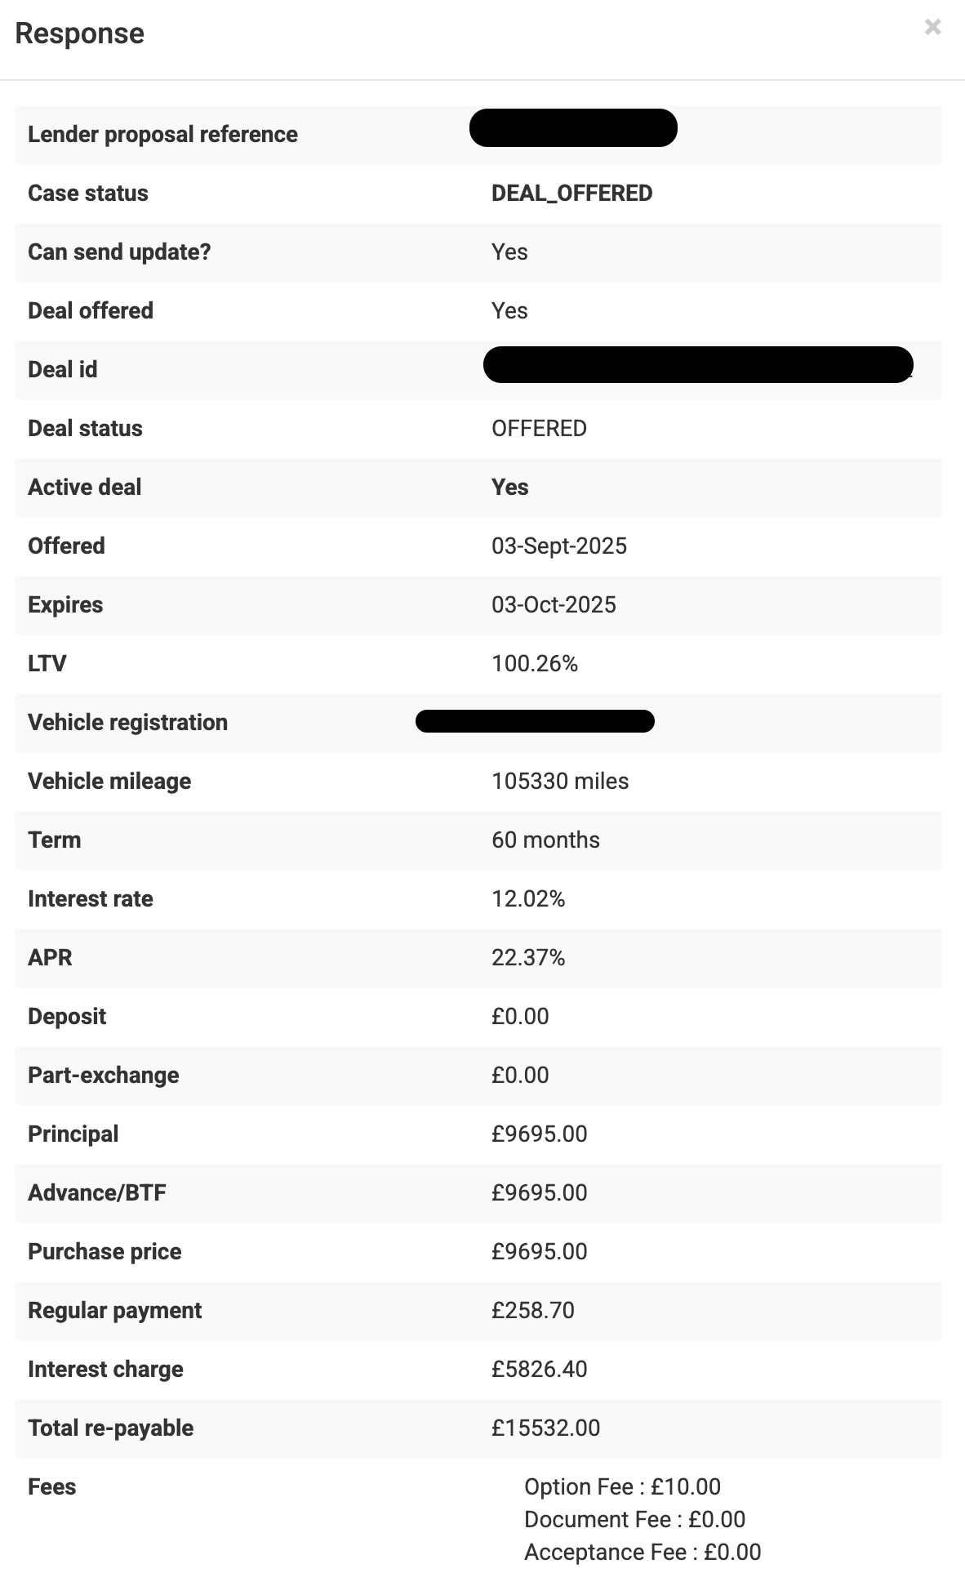Click the Lender proposal reference row
The width and height of the screenshot is (965, 1573).
(162, 134)
